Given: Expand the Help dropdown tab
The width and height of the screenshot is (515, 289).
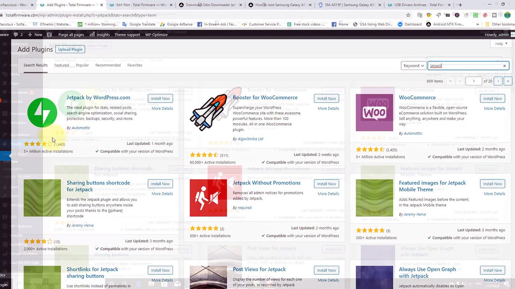Looking at the screenshot, I should pos(501,44).
